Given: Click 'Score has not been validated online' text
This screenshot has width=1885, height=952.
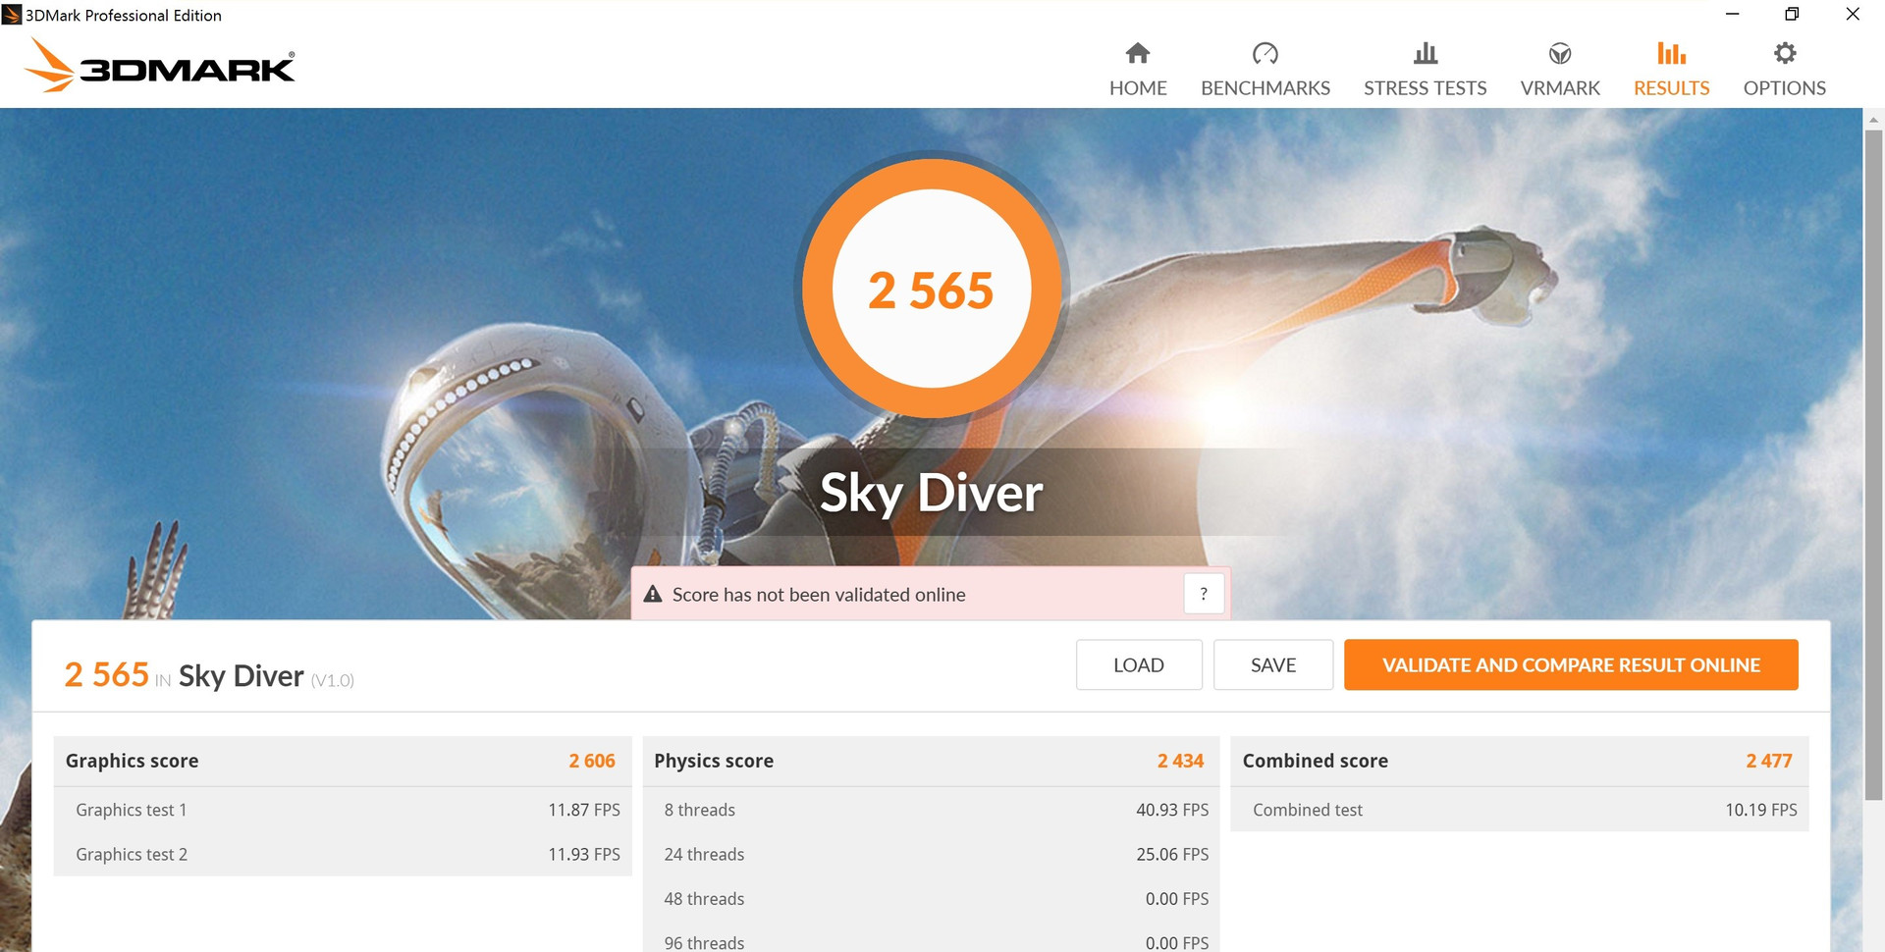Looking at the screenshot, I should point(819,595).
